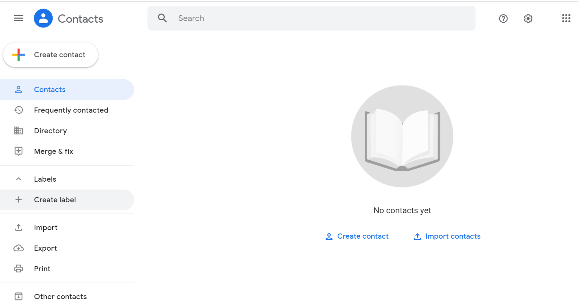578x308 pixels.
Task: Click the Merge & fix icon
Action: [19, 151]
